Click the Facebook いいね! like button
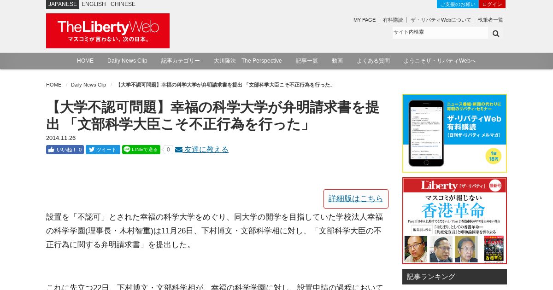 65,150
